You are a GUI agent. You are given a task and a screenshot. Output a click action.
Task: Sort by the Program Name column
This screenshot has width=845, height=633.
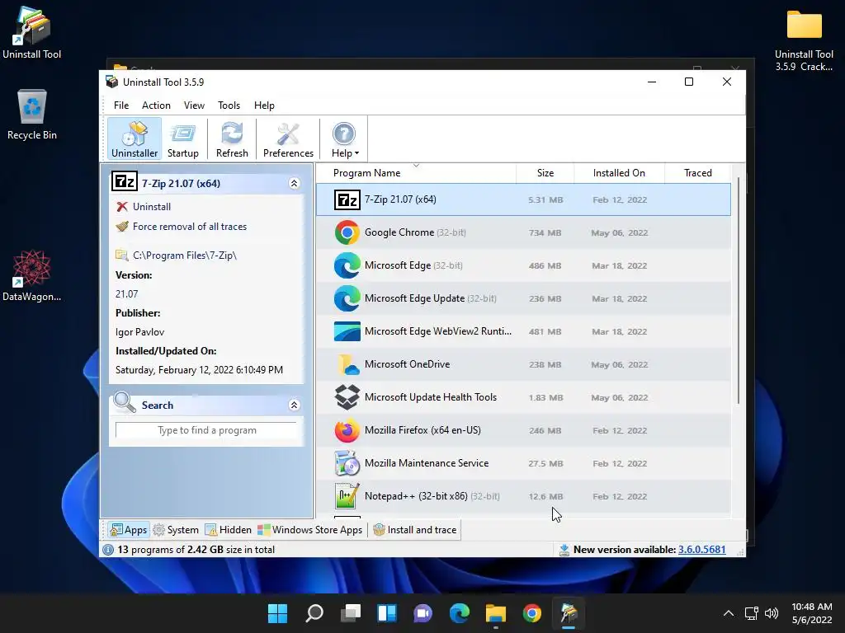point(416,173)
